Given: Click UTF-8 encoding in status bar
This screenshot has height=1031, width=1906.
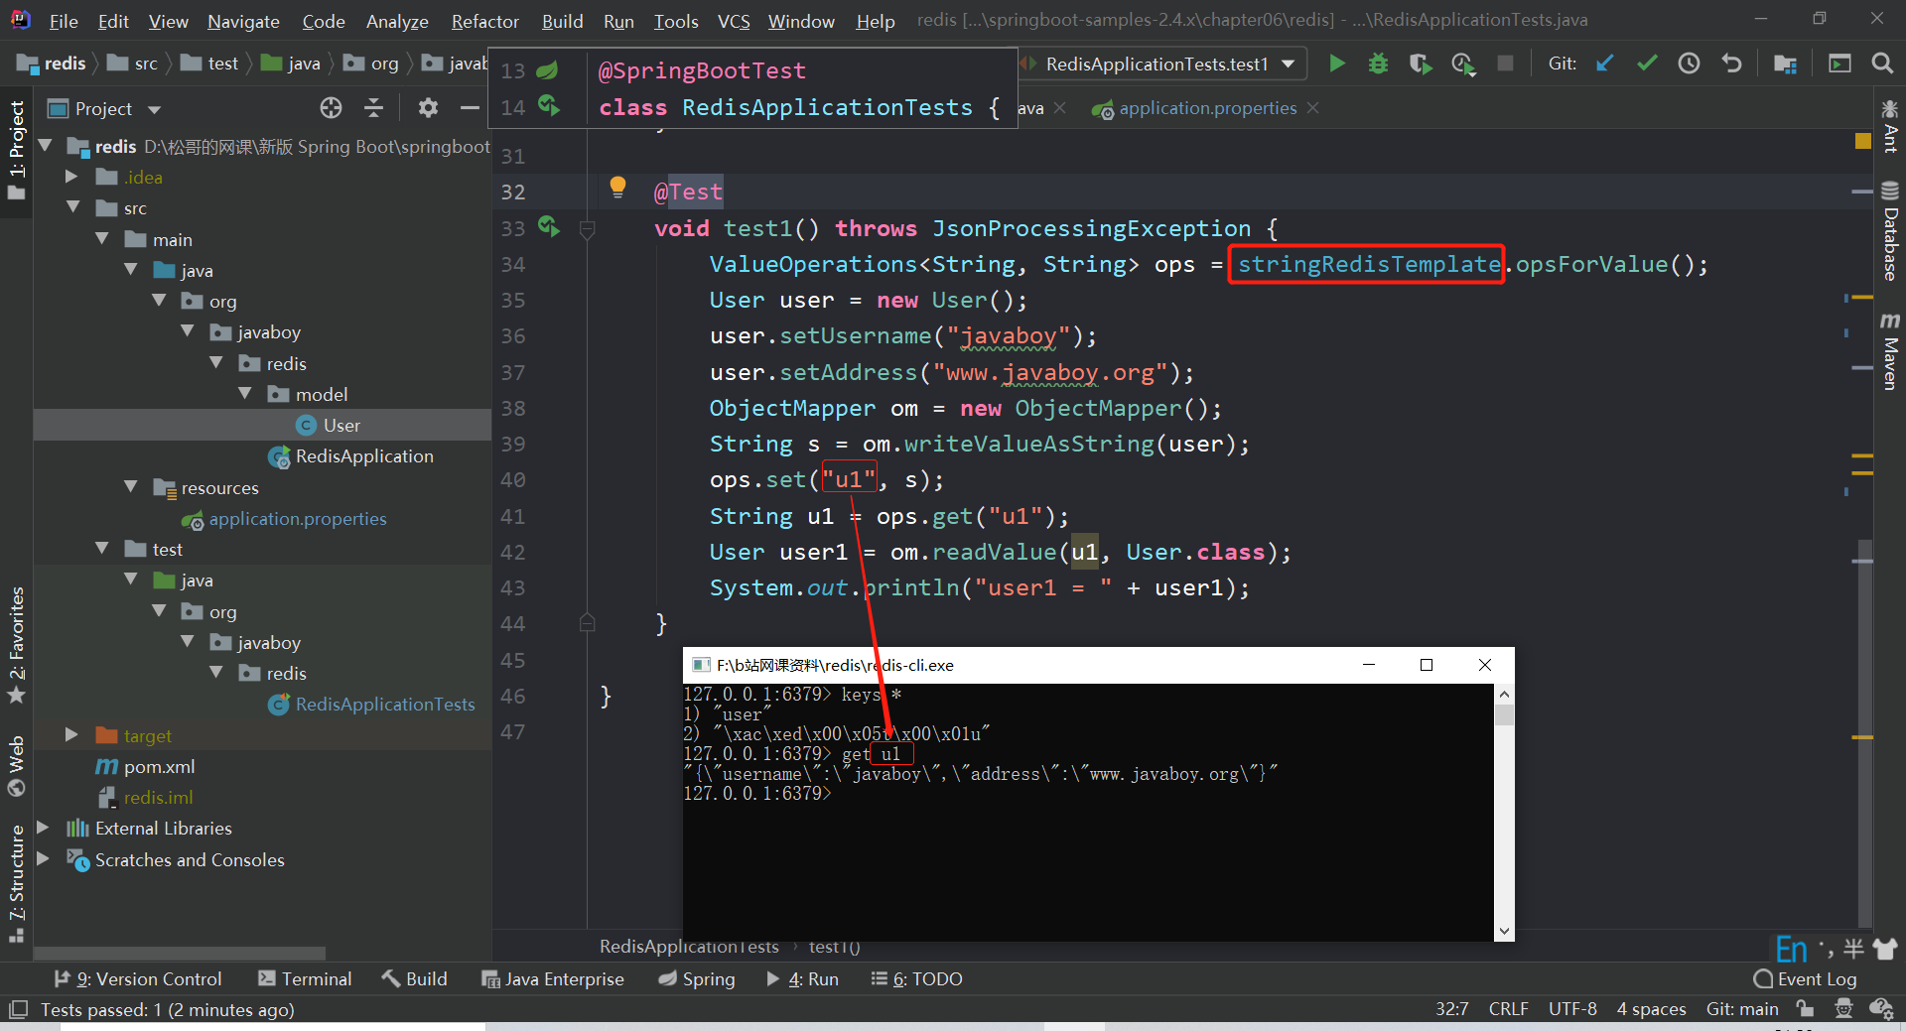Looking at the screenshot, I should [1572, 1009].
